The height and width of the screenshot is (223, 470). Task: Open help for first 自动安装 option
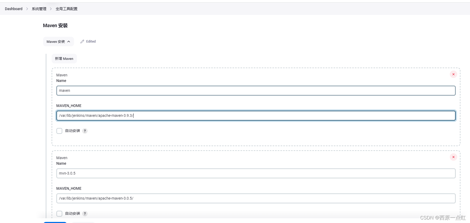coord(85,131)
